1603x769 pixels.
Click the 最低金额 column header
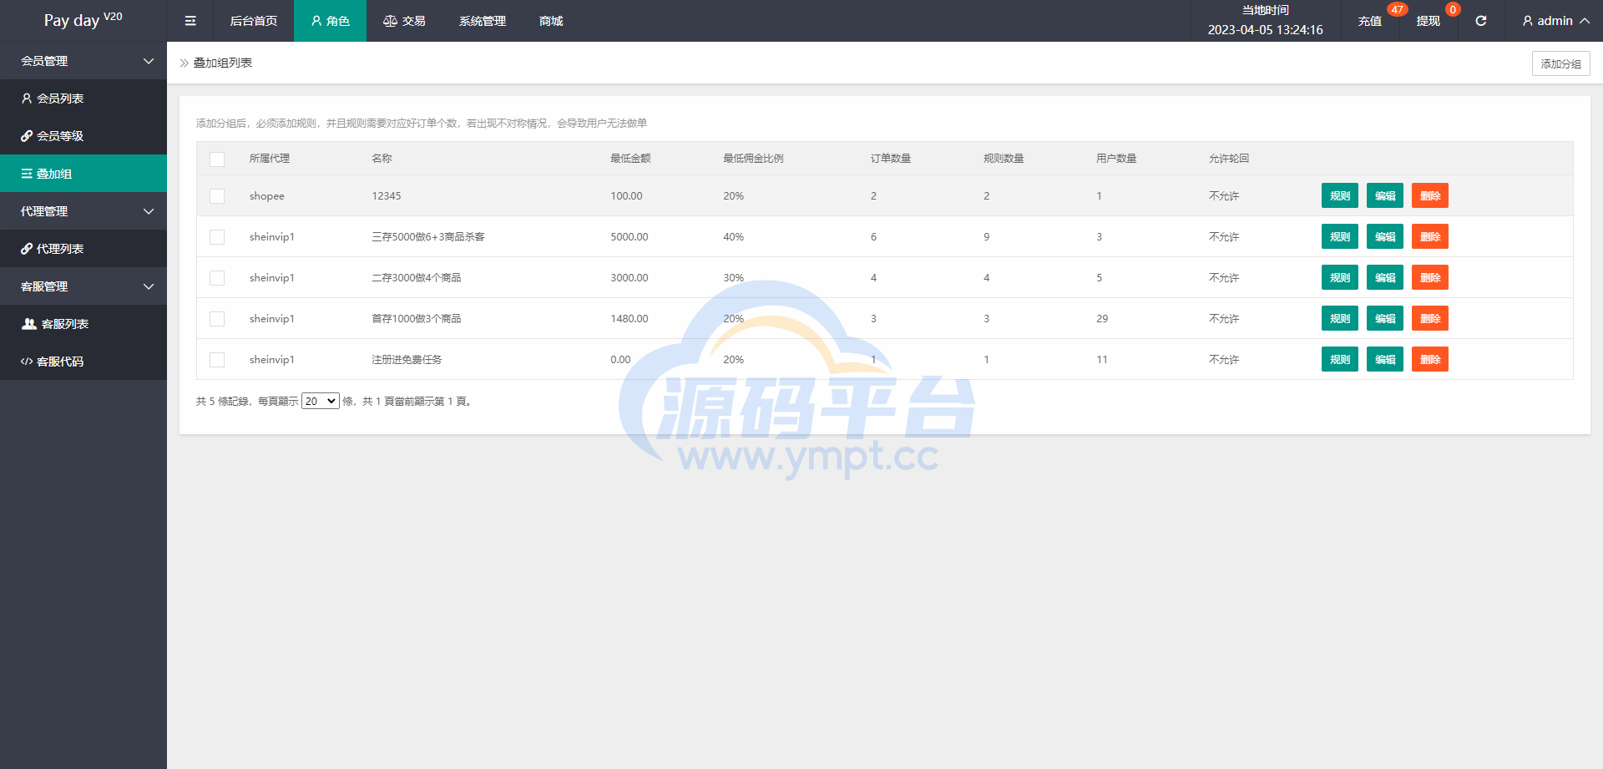(x=630, y=159)
